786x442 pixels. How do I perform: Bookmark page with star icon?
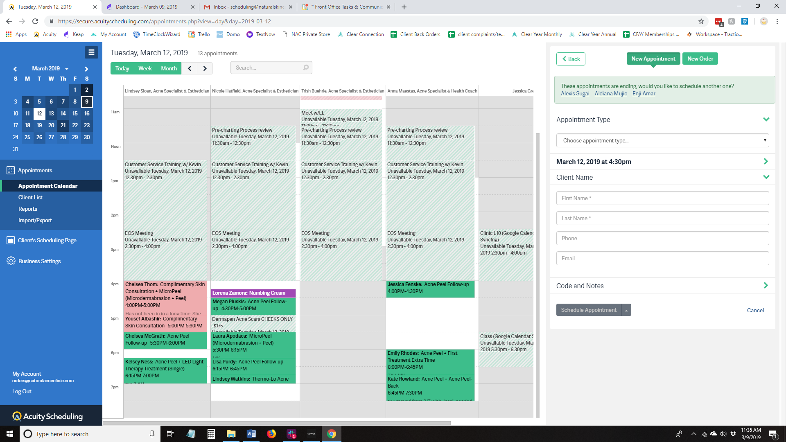tap(701, 21)
